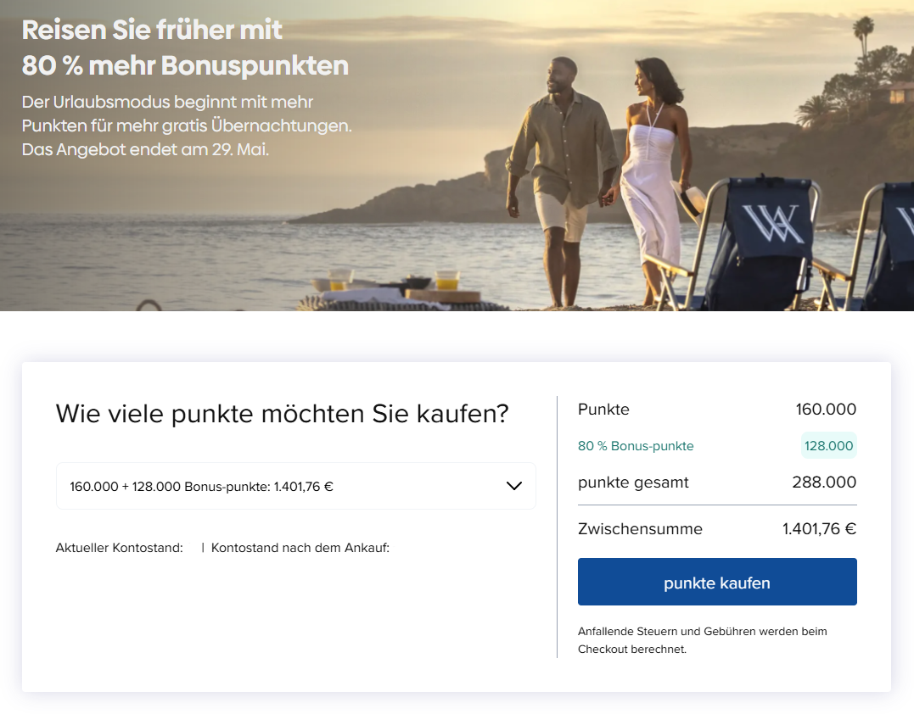Expand the chevron on the price selector
Viewport: 914px width, 714px height.
513,485
